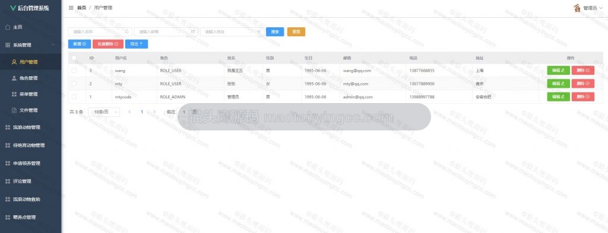The height and width of the screenshot is (233, 608).
Task: Go to previous page arrow in pagination
Action: 129,112
